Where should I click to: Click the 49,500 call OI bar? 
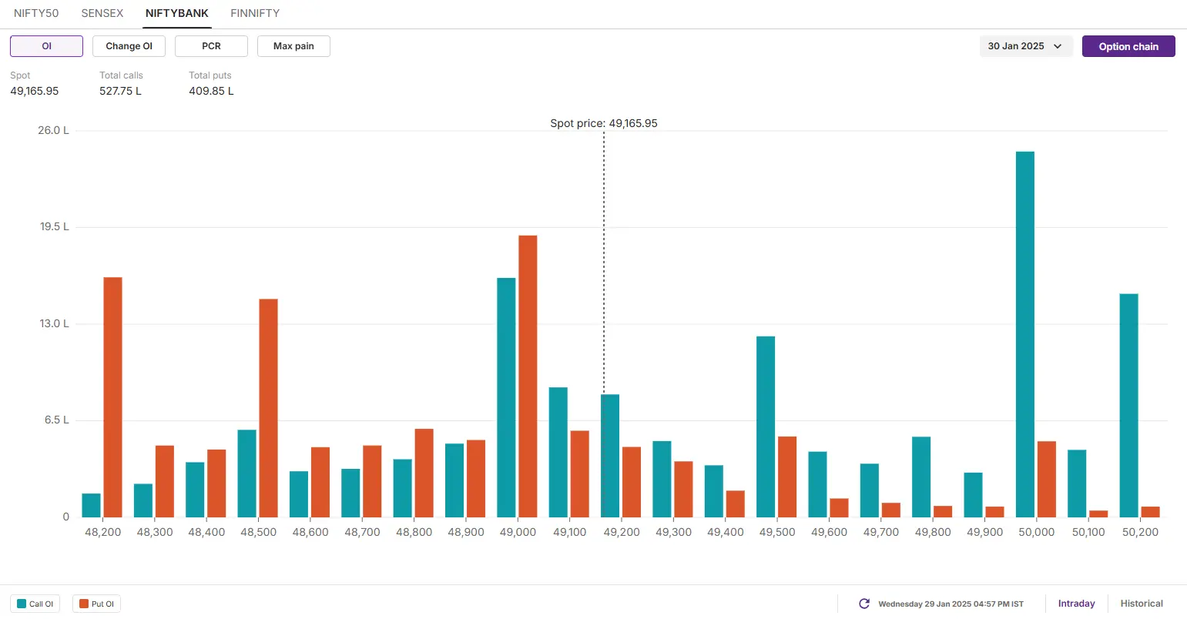pos(766,427)
